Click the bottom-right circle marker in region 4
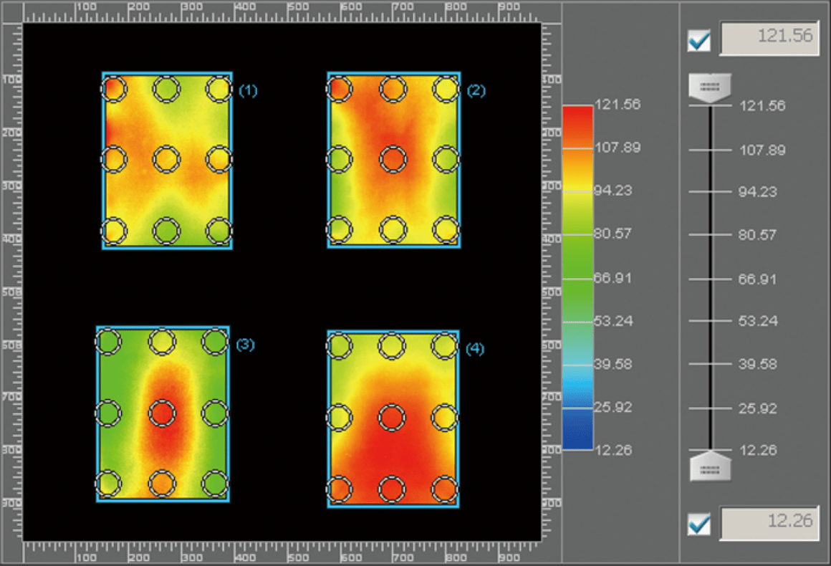The height and width of the screenshot is (566, 831). point(445,490)
